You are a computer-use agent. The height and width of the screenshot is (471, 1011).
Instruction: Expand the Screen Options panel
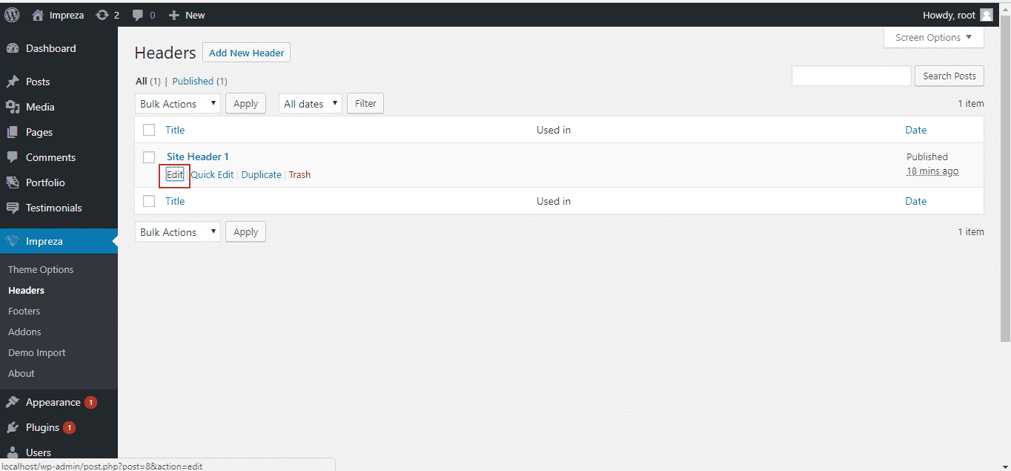click(x=934, y=37)
